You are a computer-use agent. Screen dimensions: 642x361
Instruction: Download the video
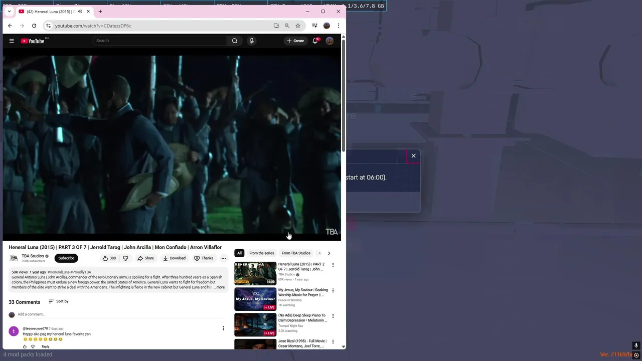coord(175,258)
